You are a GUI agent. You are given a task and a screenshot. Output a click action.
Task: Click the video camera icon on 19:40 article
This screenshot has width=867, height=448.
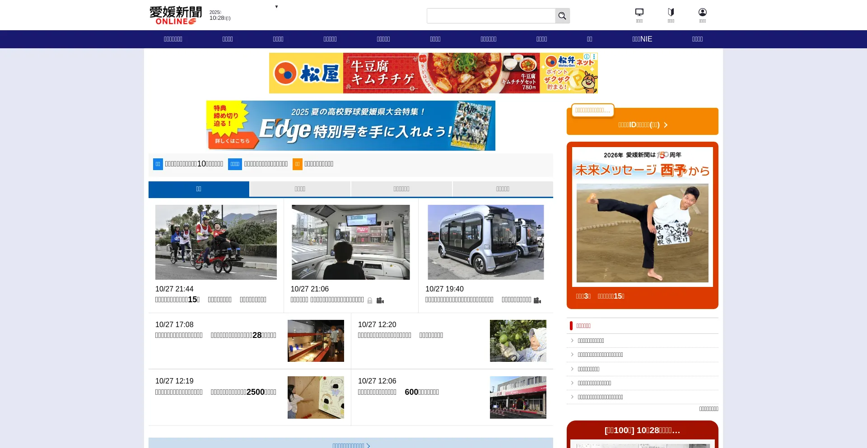click(x=537, y=300)
